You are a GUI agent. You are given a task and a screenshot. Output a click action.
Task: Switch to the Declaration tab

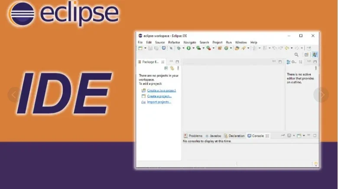[x=234, y=136]
